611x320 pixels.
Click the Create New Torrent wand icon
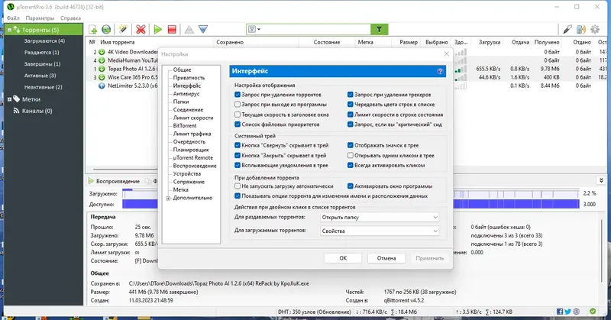123,29
